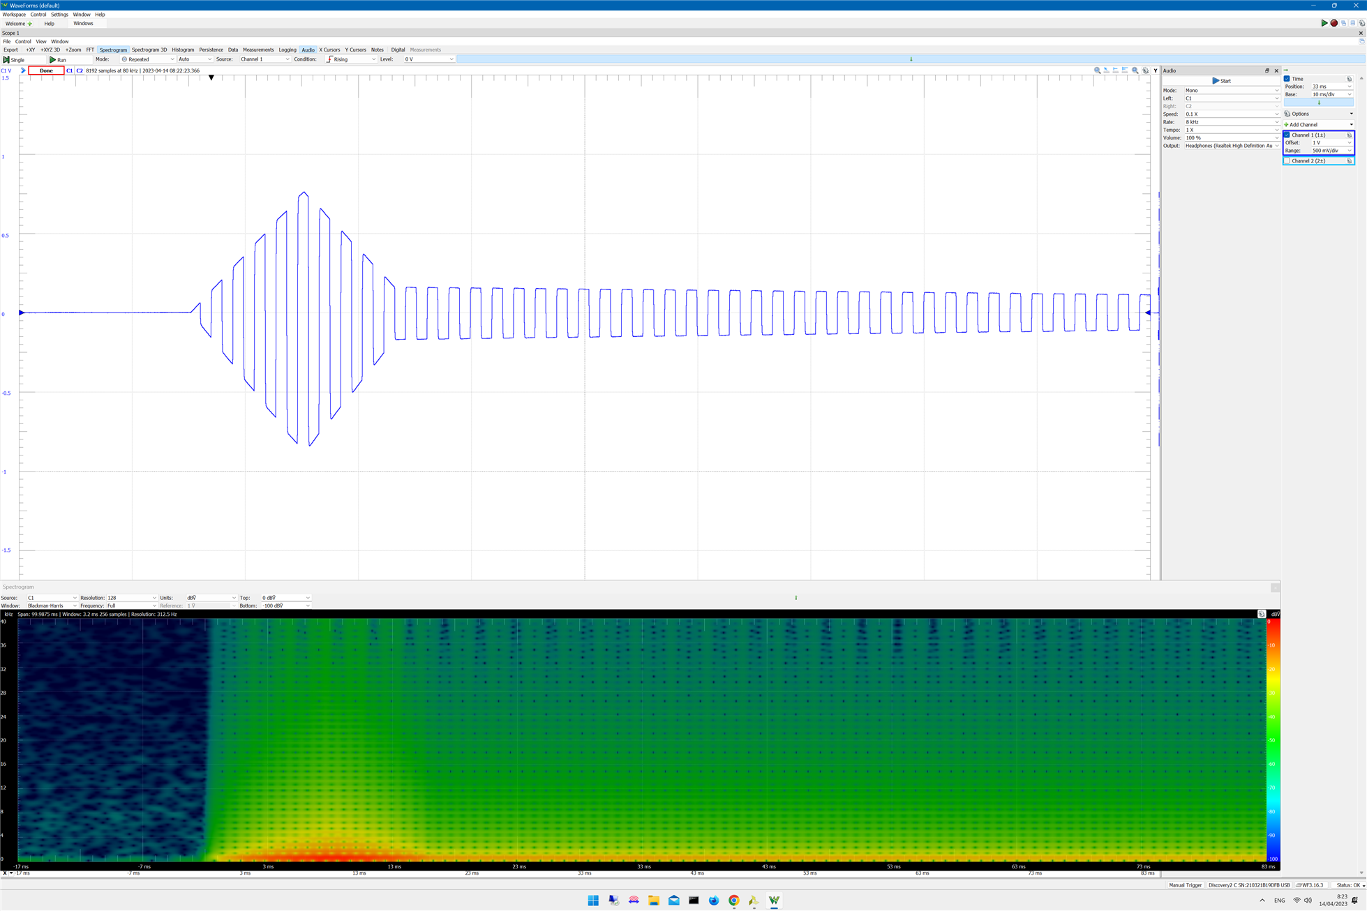Open the Workspace menu
The width and height of the screenshot is (1367, 911).
14,15
